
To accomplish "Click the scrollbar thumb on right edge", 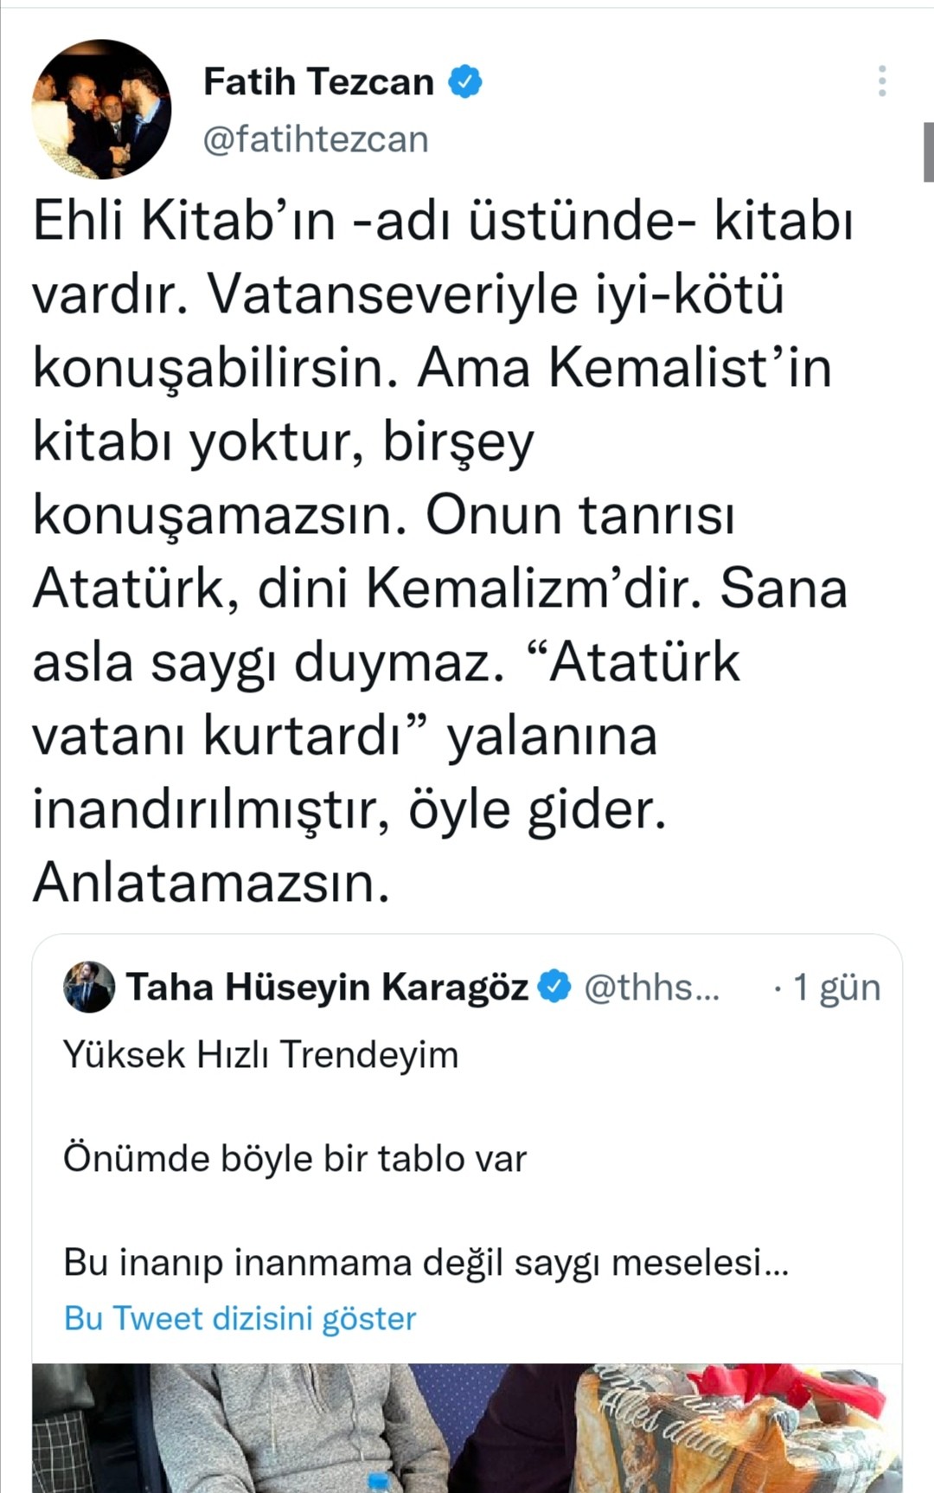I will coord(928,152).
